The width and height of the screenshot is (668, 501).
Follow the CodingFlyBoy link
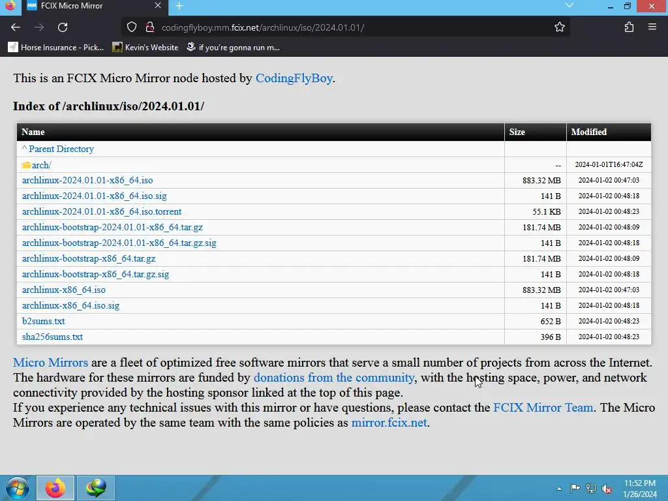[294, 78]
